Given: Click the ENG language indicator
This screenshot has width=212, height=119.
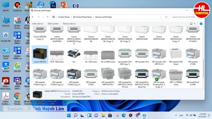Looking at the screenshot, I should (x=181, y=115).
